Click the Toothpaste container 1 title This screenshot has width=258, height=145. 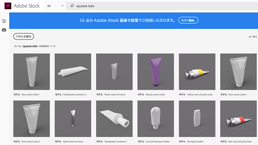click(x=116, y=142)
